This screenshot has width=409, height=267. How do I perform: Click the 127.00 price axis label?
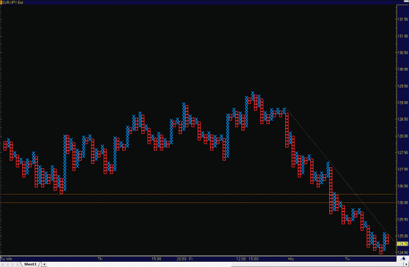pyautogui.click(x=403, y=170)
